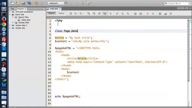Toggle the Rectangular Selection icon
The height and width of the screenshot is (108, 192).
click(110, 13)
